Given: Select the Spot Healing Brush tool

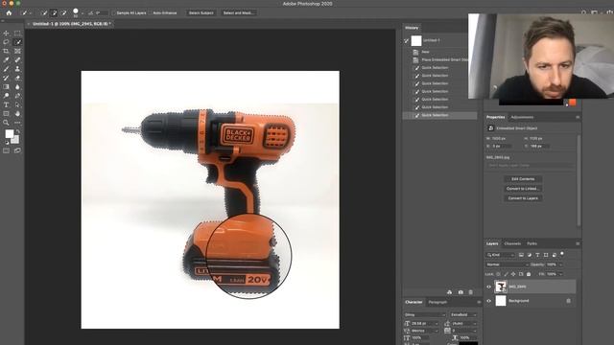Looking at the screenshot, I should click(x=17, y=60).
